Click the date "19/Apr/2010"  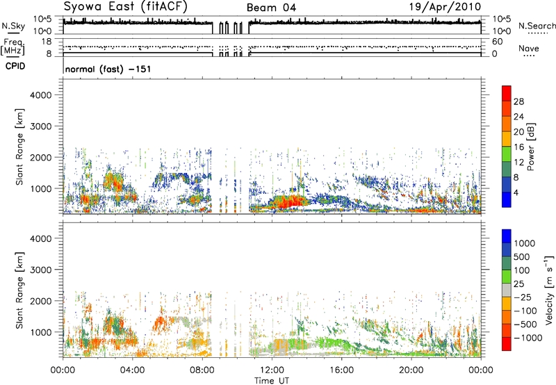click(445, 7)
